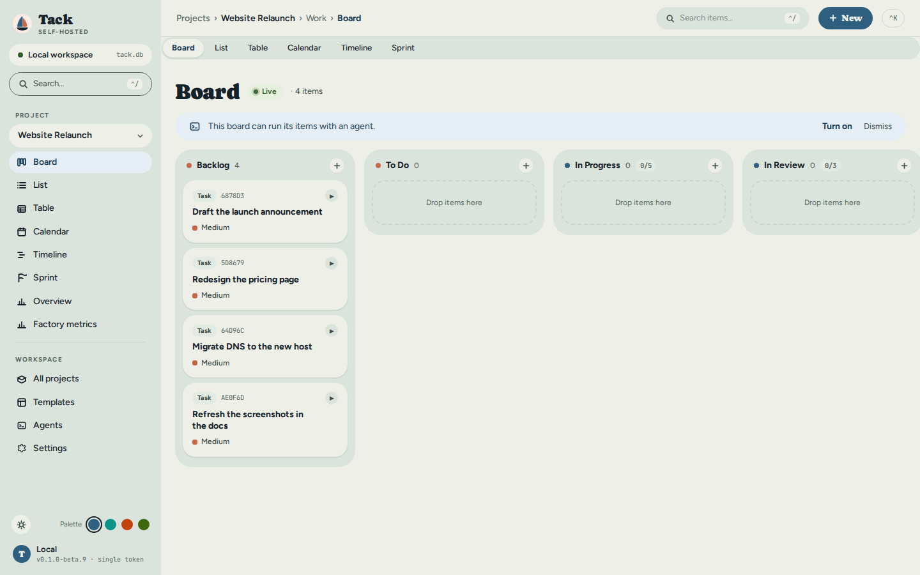Open Settings page
920x575 pixels.
(80, 448)
